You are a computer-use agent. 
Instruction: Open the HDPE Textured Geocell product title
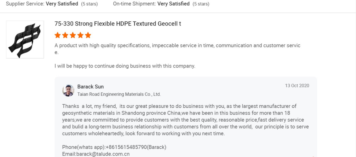point(118,24)
